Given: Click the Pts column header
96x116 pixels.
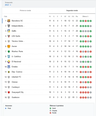Looking at the screenshot, I should pyautogui.click(x=77, y=16).
